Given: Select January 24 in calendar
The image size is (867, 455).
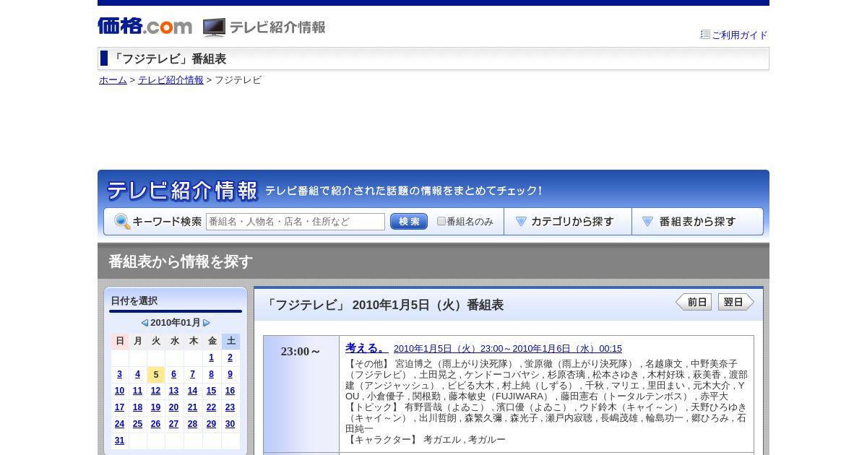Looking at the screenshot, I should pos(120,424).
